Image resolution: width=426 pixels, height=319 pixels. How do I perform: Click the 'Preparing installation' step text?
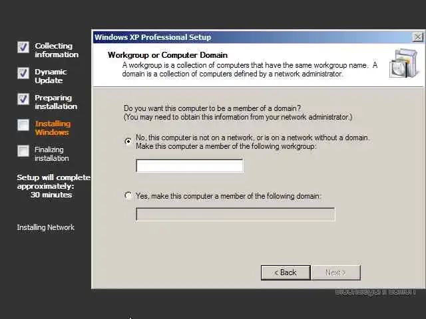point(56,102)
